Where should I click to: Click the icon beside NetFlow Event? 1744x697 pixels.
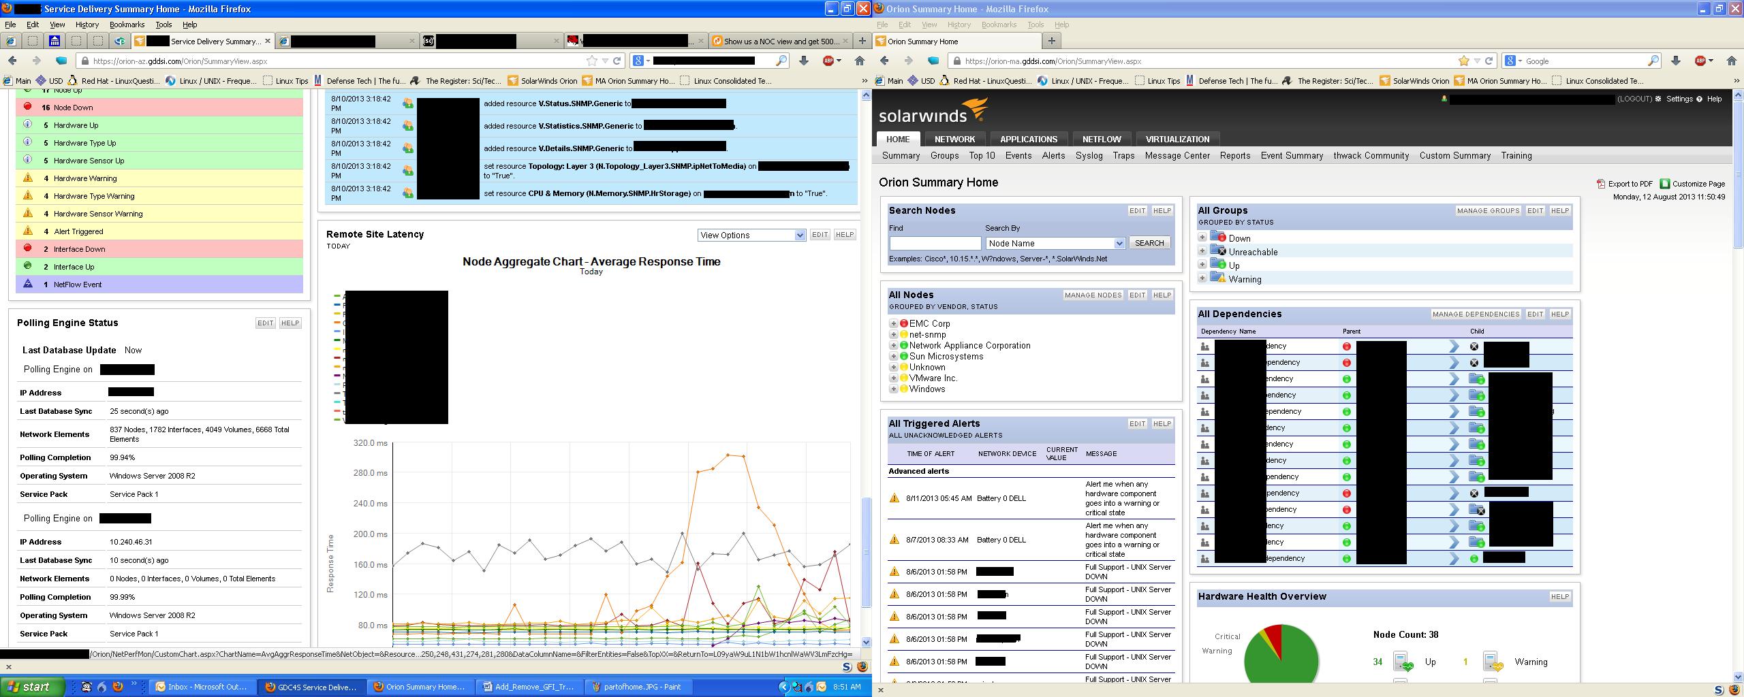point(28,284)
